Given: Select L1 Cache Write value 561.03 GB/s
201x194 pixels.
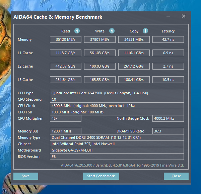Looking at the screenshot, I should pyautogui.click(x=100, y=53).
